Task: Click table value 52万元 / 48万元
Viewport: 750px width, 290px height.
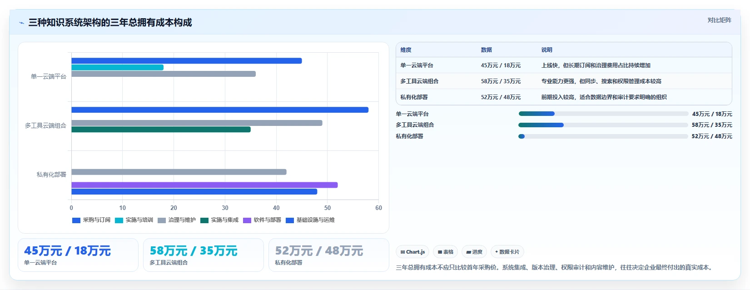Action: [501, 97]
